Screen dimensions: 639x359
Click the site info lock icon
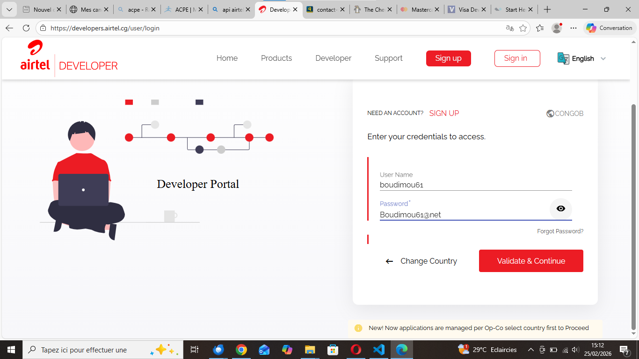click(x=43, y=28)
